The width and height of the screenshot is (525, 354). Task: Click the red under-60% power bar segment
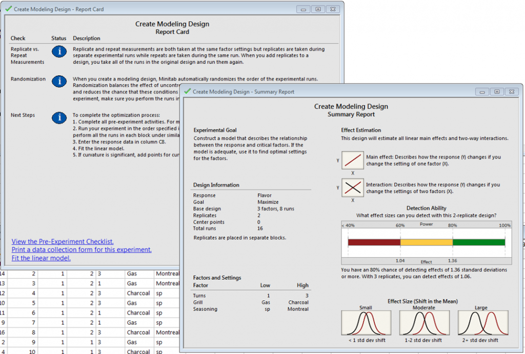coord(374,242)
